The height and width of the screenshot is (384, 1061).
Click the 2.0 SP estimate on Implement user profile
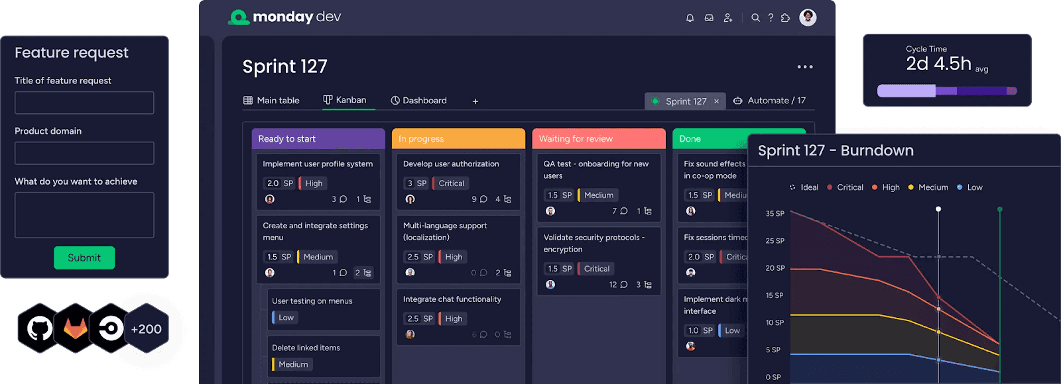279,183
